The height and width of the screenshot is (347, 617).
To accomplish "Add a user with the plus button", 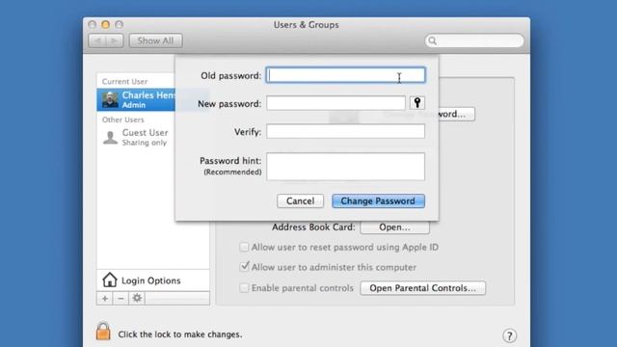I will point(105,298).
